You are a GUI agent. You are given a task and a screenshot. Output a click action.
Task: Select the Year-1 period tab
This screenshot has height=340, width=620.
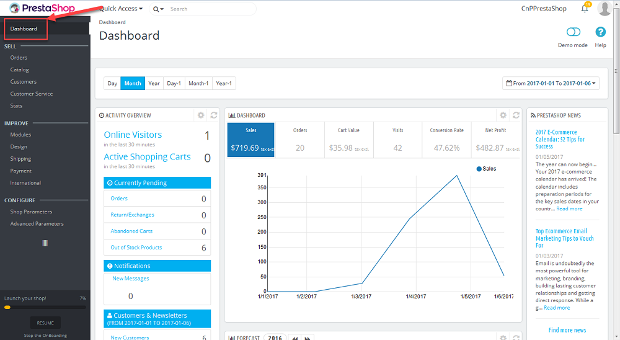(224, 83)
